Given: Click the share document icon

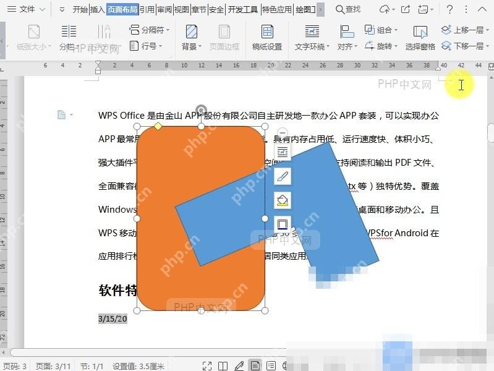Looking at the screenshot, I should click(x=406, y=9).
